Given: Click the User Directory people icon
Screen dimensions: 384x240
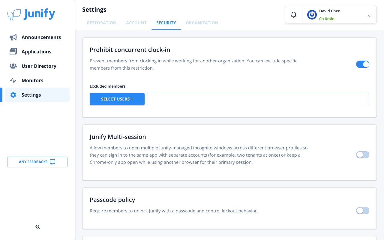Looking at the screenshot, I should (x=13, y=66).
